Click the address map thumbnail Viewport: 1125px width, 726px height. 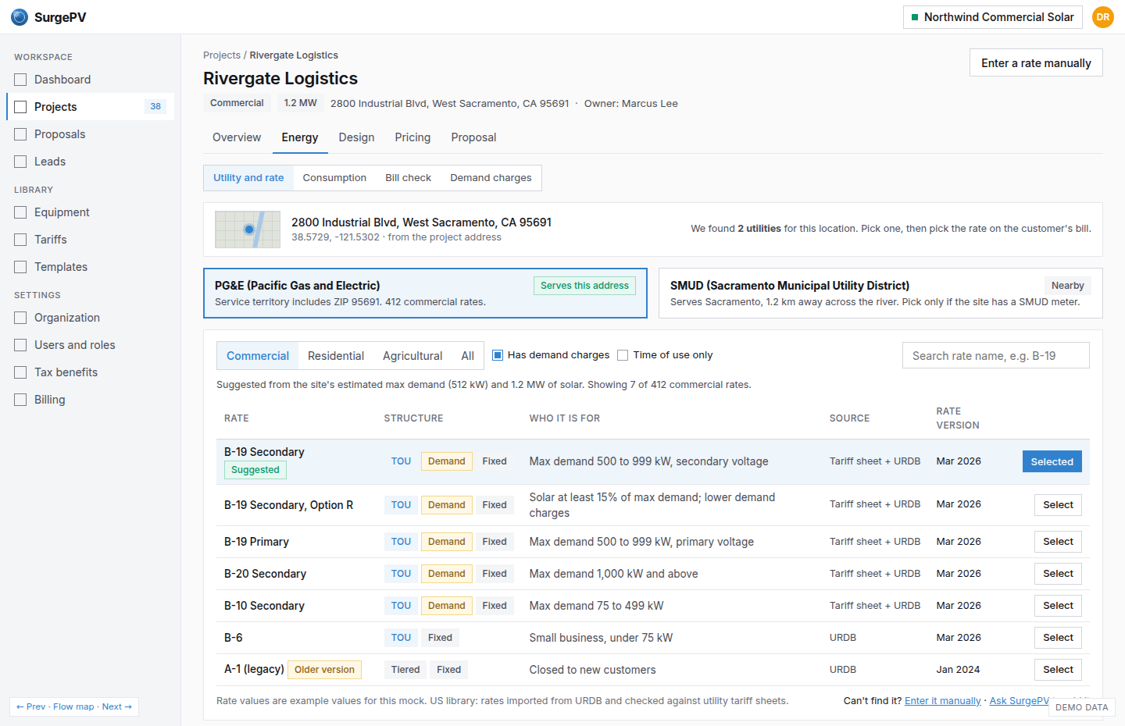[248, 230]
